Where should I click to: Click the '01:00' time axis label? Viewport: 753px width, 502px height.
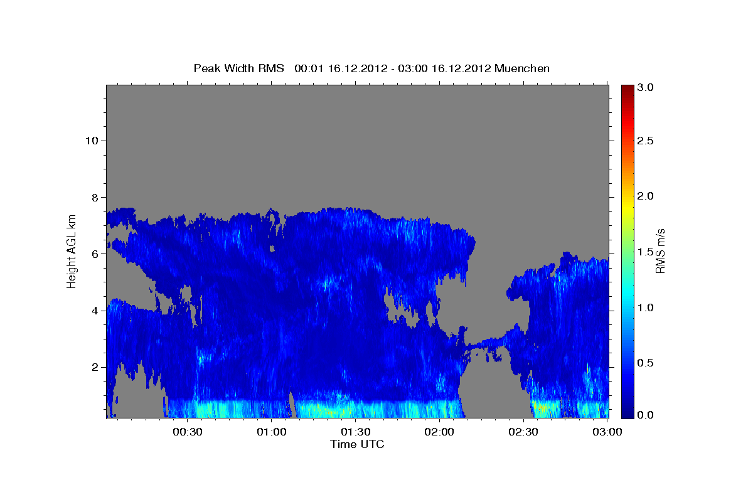(x=271, y=431)
